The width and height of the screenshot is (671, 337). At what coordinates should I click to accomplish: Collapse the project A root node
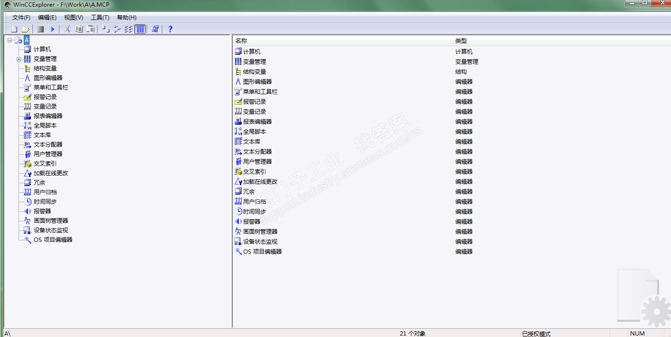[x=10, y=40]
